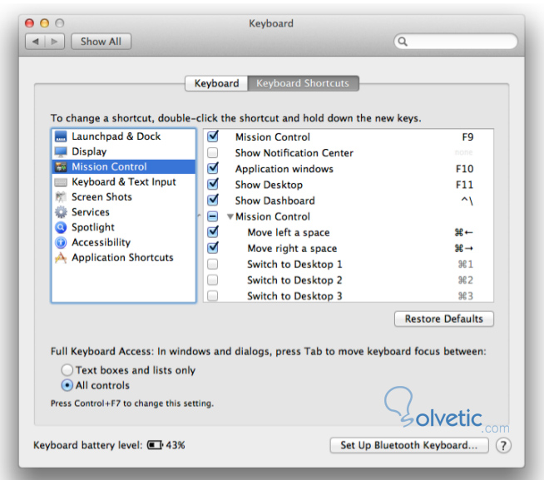The image size is (544, 480).
Task: Click the Mission Control category icon
Action: [61, 167]
